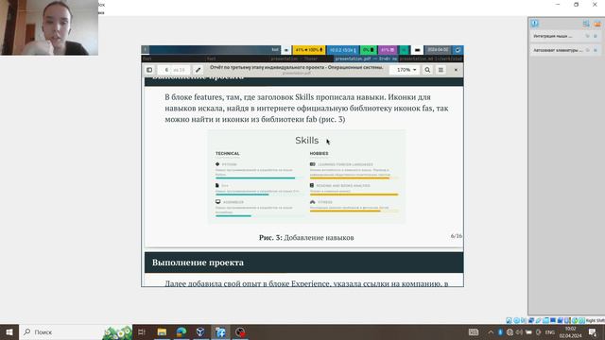Click the caption 'Рис. 3: Добавление навыков'
Viewport: 605px width, 340px height.
pyautogui.click(x=306, y=237)
